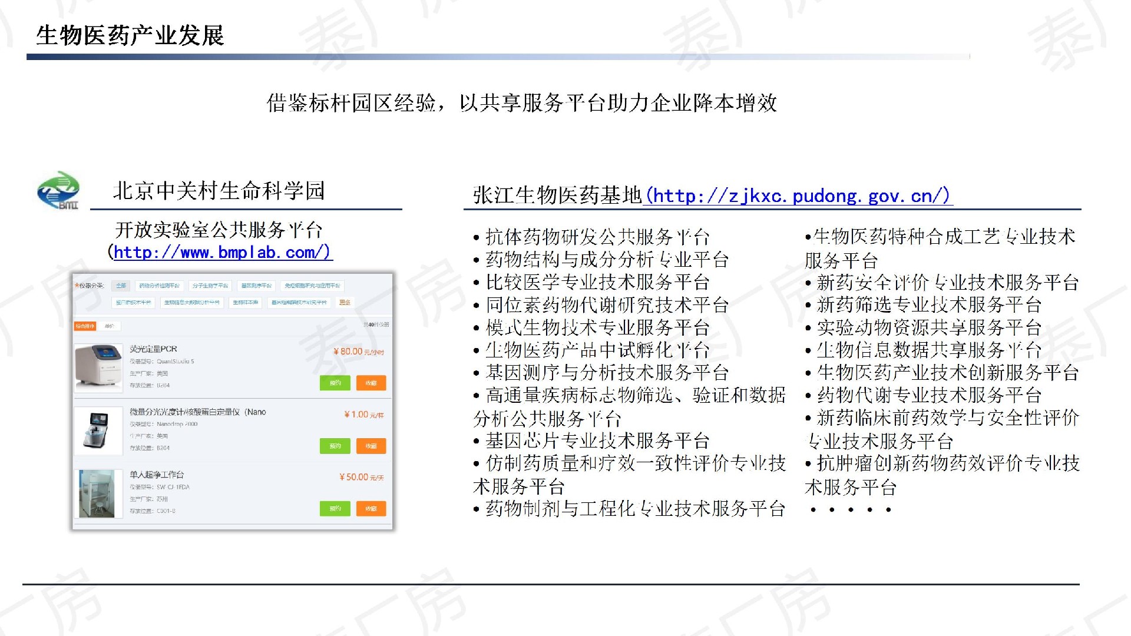Sort the instrument list by 单价
The height and width of the screenshot is (636, 1131).
[x=109, y=326]
